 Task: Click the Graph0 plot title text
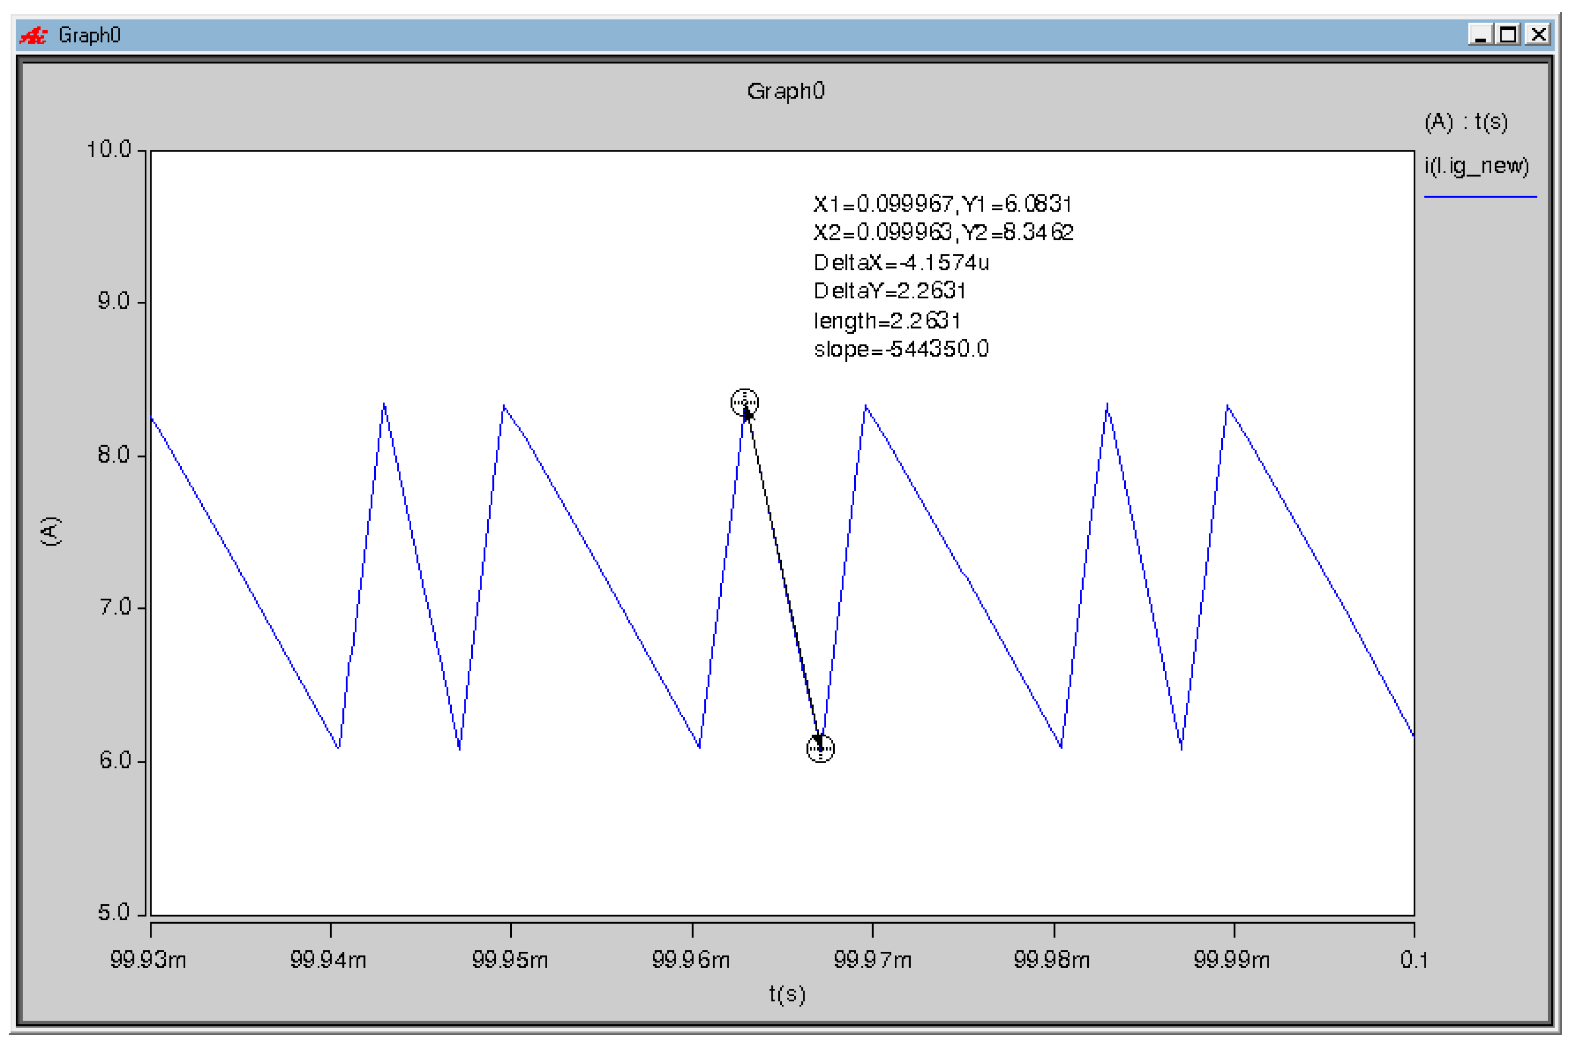point(785,91)
